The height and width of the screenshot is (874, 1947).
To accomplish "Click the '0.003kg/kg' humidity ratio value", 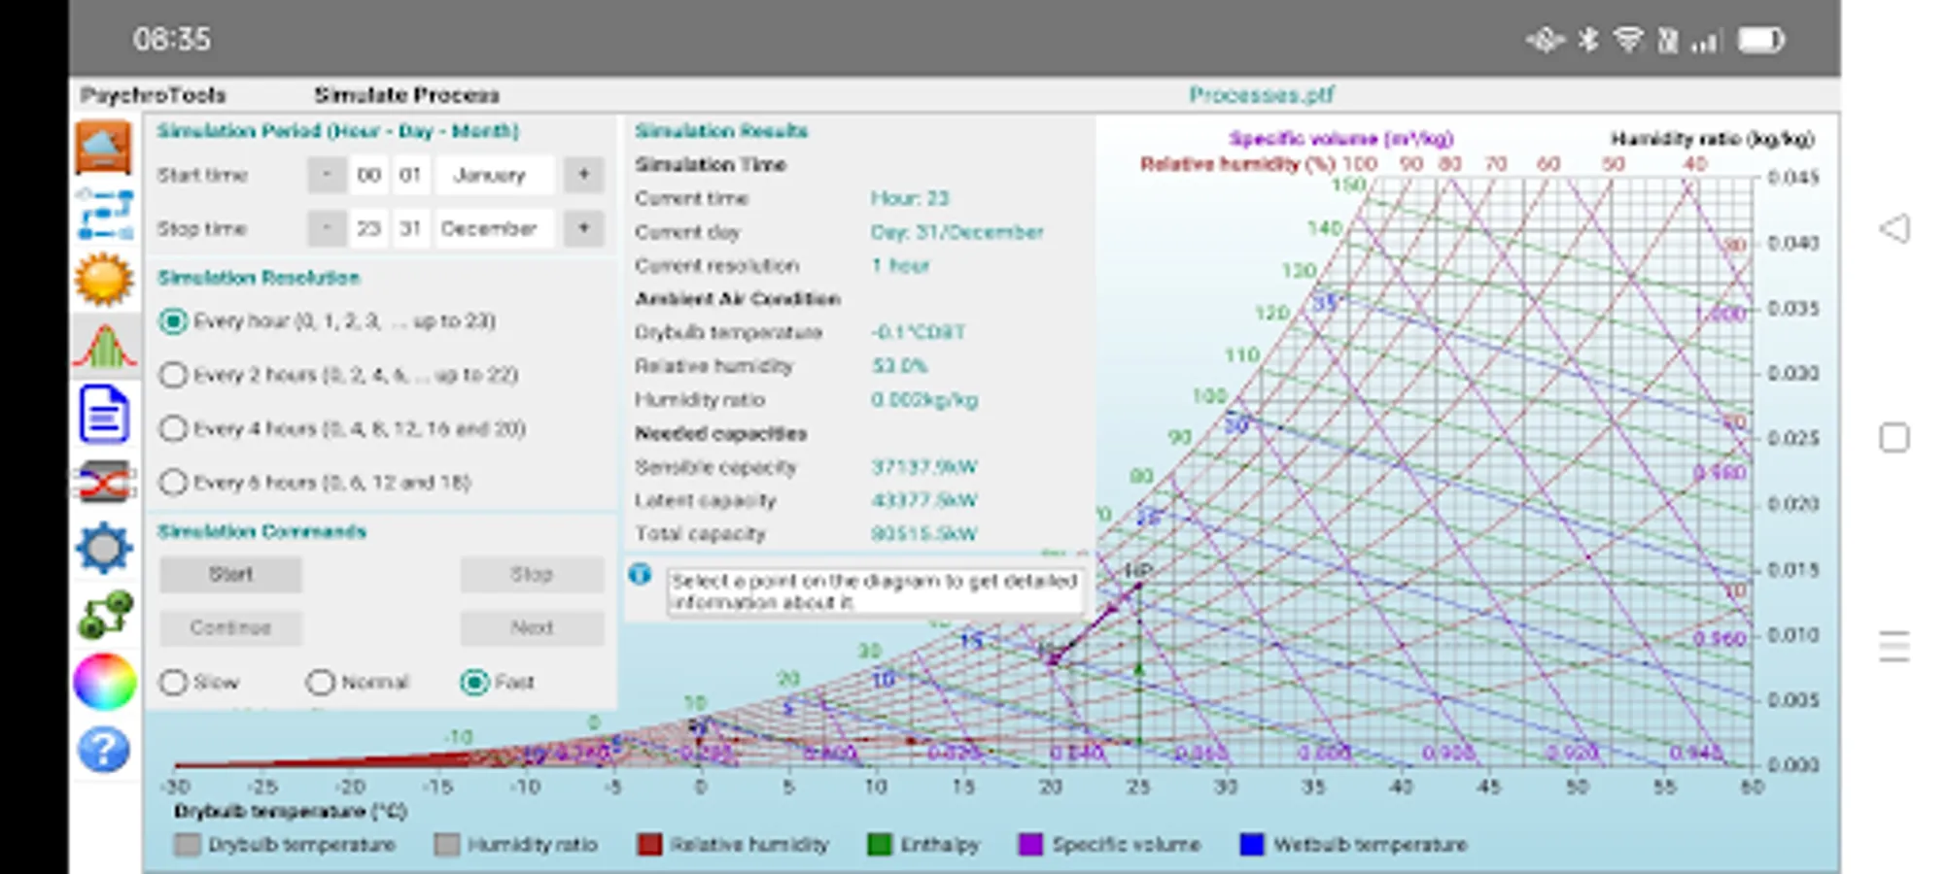I will [924, 400].
